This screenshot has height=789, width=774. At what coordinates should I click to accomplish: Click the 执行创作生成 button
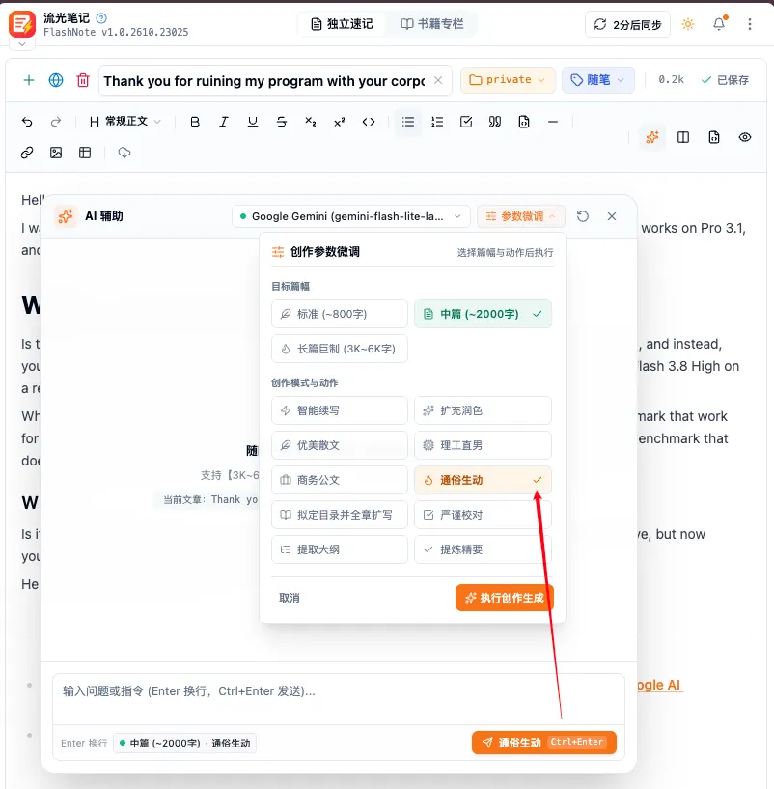tap(505, 598)
